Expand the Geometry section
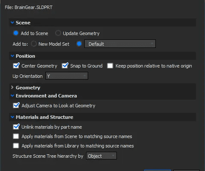 [12, 87]
